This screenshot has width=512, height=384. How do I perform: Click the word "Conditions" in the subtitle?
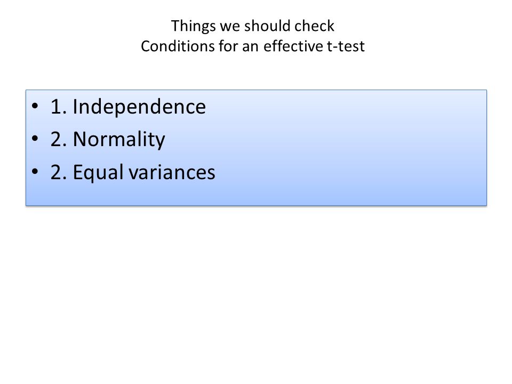pos(178,46)
